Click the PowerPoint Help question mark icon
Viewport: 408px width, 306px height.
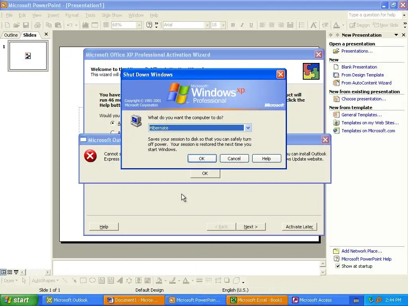coord(149,25)
